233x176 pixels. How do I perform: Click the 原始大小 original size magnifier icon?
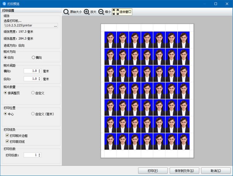click(66, 12)
